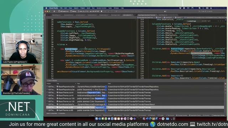Image resolution: width=228 pixels, height=128 pixels.
Task: Open Visual Studio icon in the Dock
Action: point(125,119)
